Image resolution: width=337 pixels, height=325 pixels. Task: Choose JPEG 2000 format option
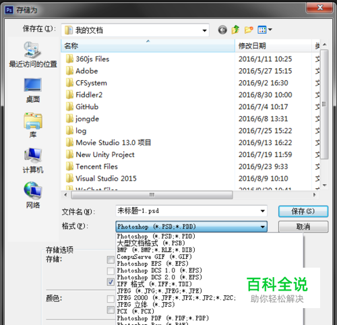(x=177, y=298)
